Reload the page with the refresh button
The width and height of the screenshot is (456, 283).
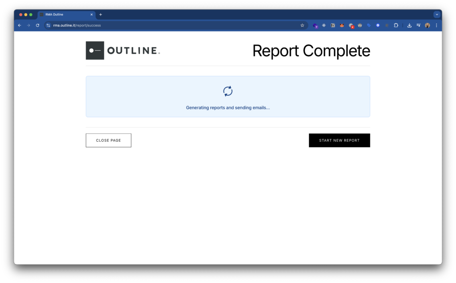pyautogui.click(x=37, y=25)
